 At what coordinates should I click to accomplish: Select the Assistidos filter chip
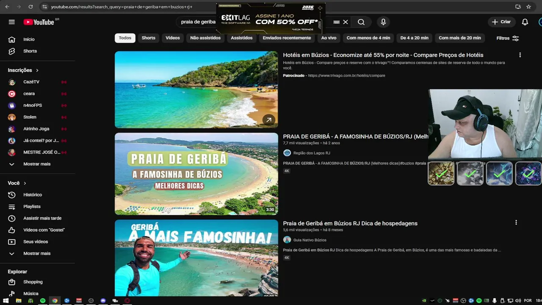242,38
